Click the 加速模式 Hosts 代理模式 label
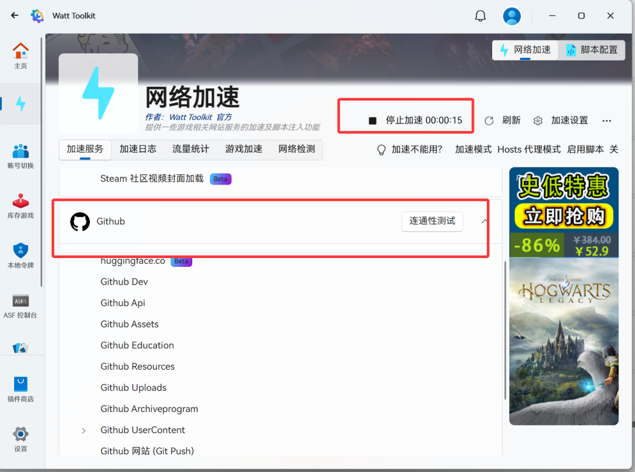The image size is (635, 472). pyautogui.click(x=508, y=149)
